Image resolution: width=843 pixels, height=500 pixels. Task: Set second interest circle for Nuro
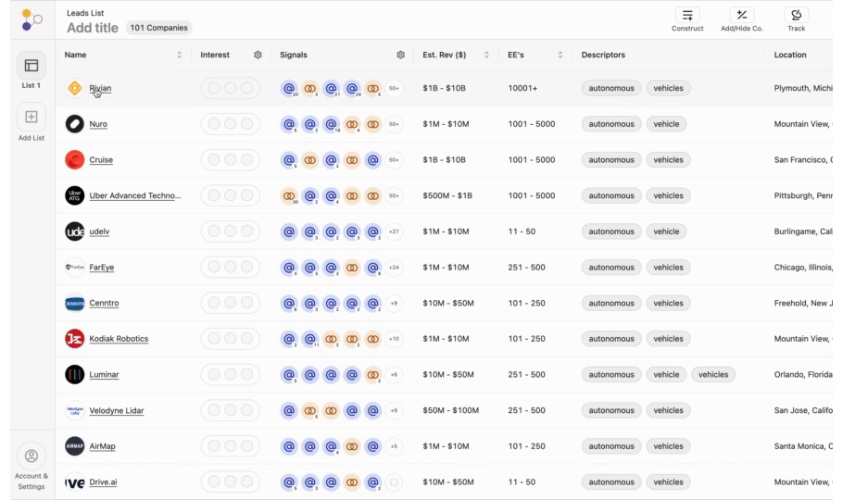[x=230, y=124]
